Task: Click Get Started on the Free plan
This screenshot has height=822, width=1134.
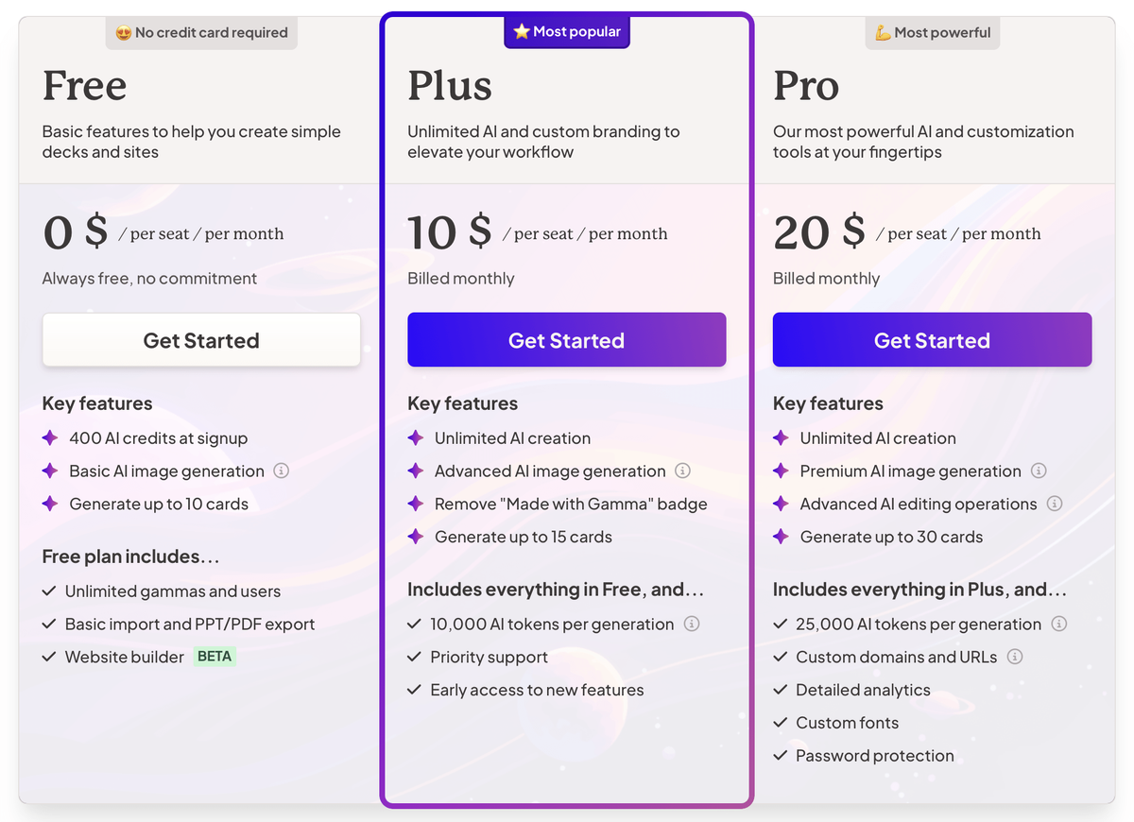Action: point(201,340)
